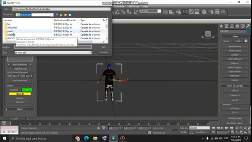Click the IFP dump button
The image size is (252, 142).
235,108
